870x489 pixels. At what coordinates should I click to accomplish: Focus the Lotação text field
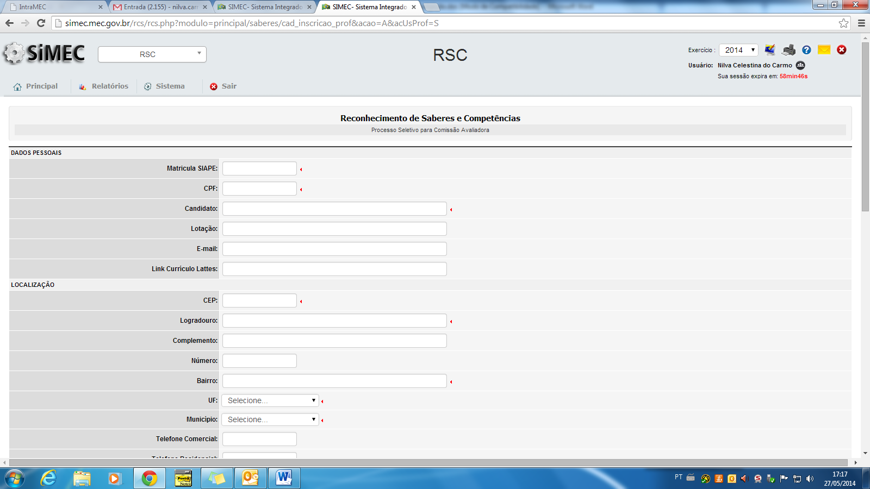click(334, 229)
